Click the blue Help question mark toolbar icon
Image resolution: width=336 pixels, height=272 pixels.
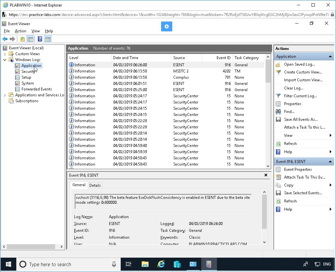point(40,39)
